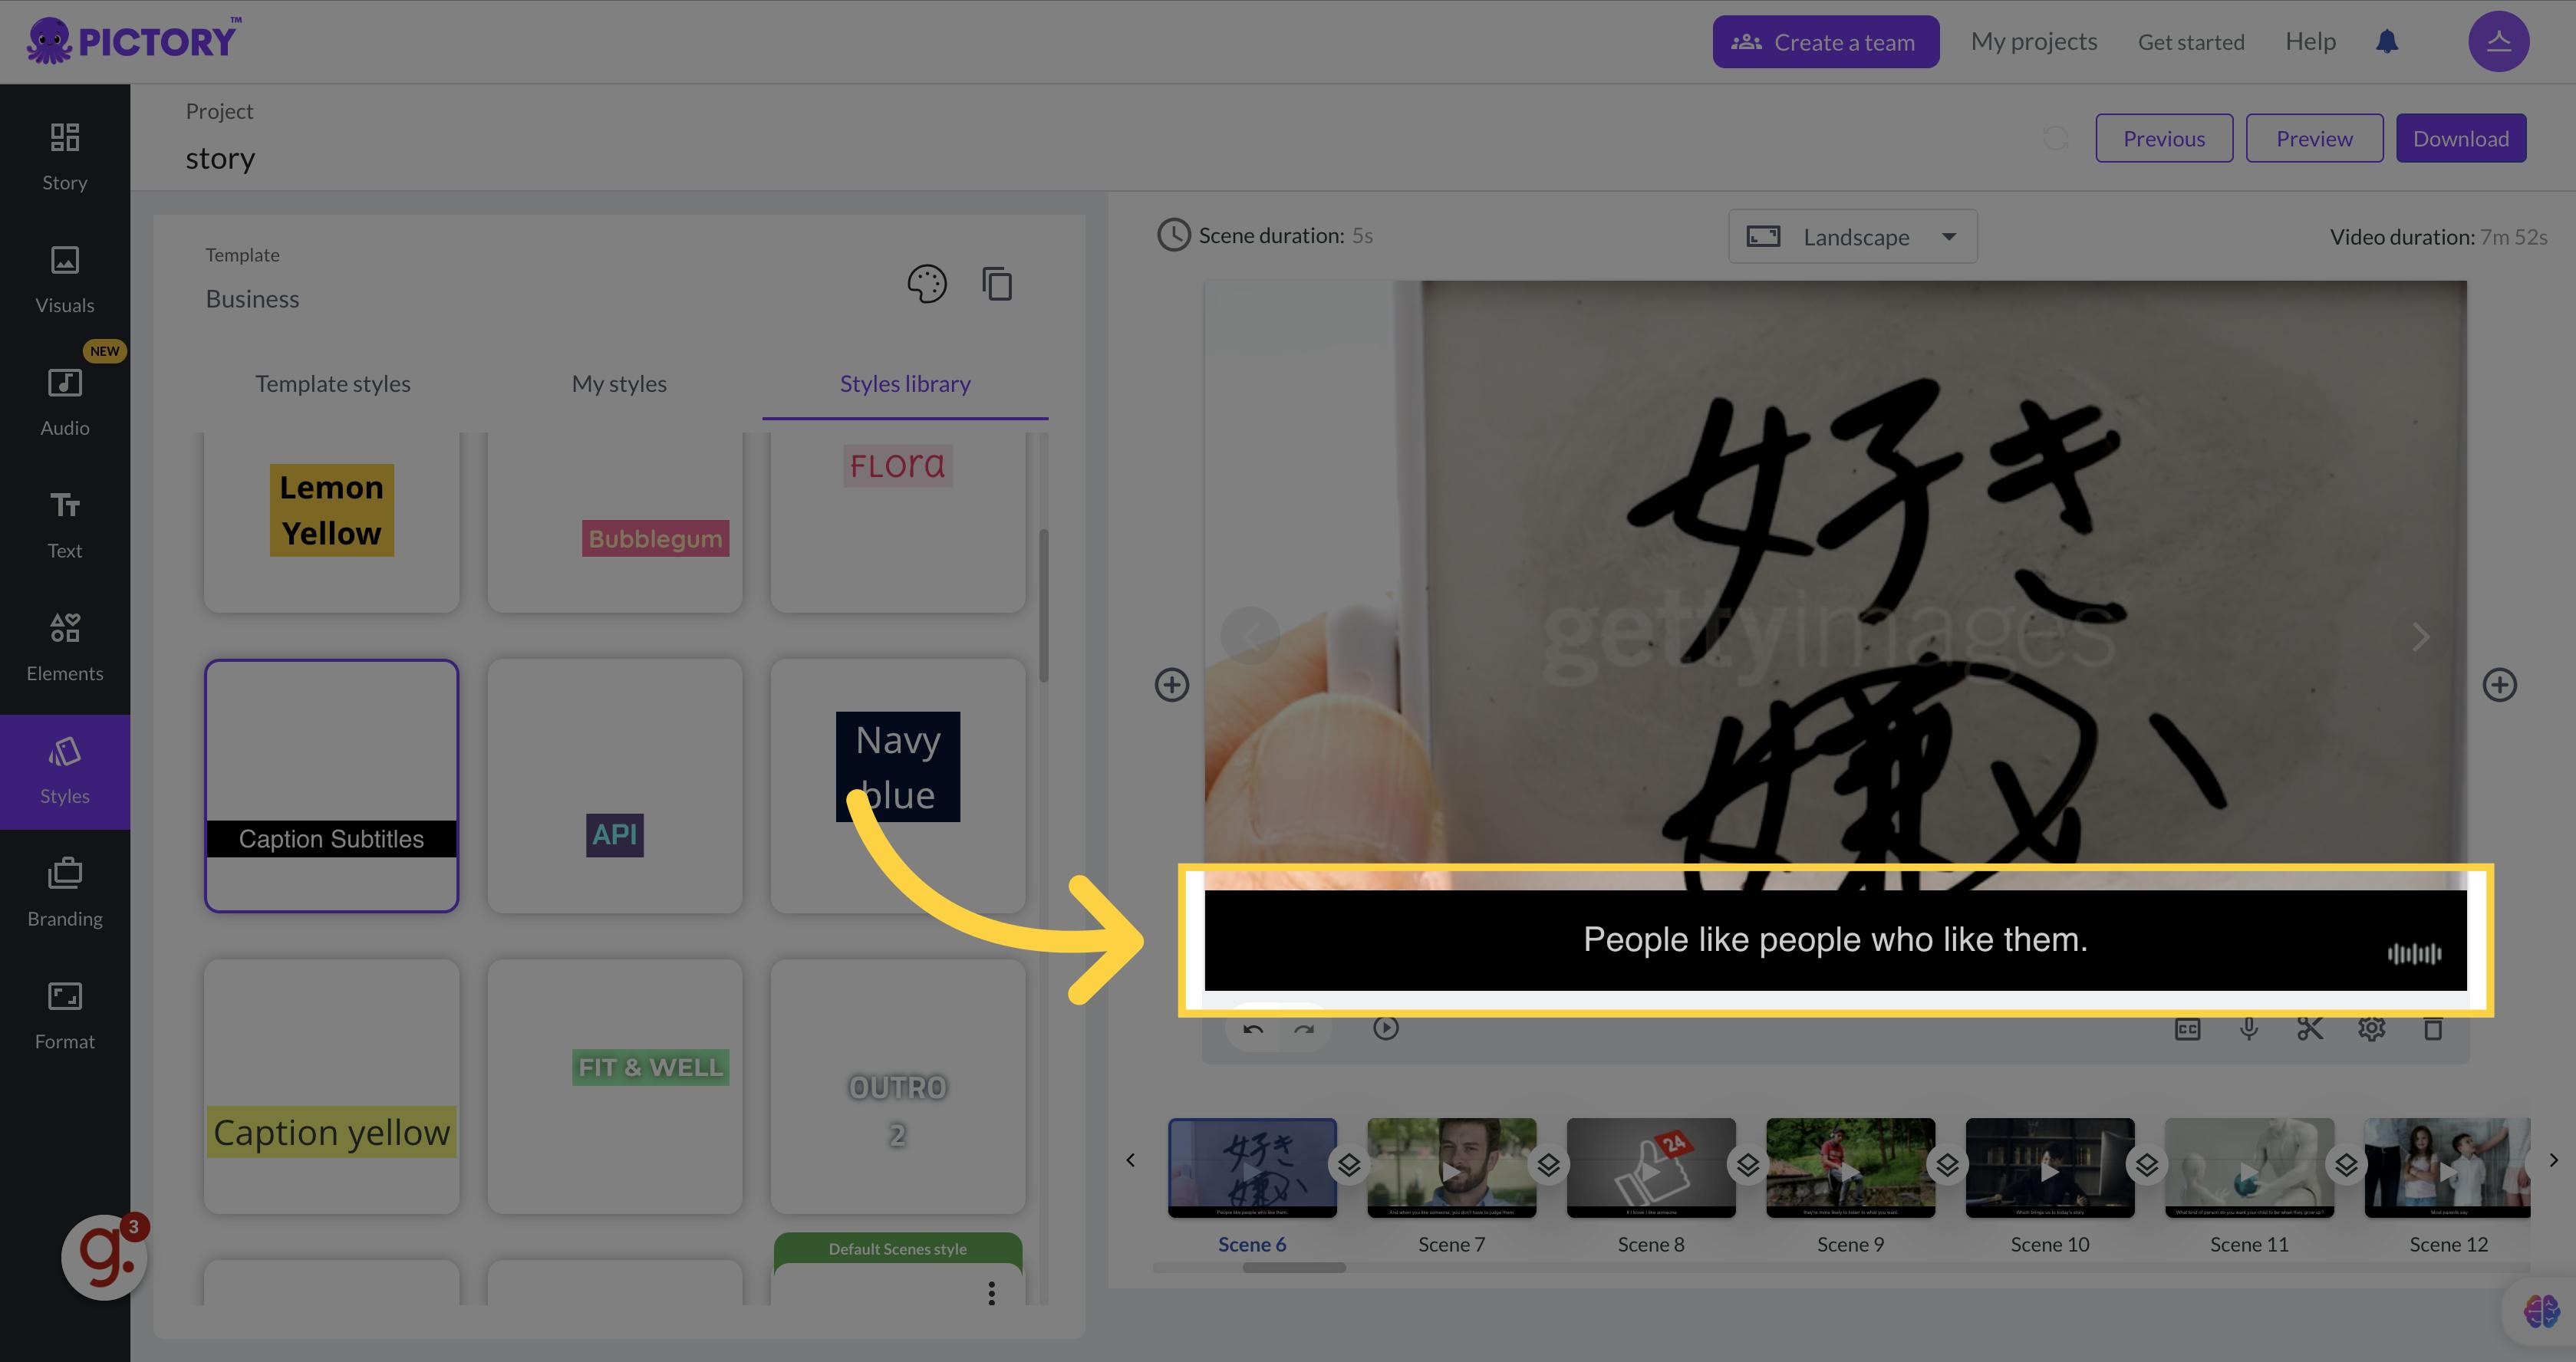The width and height of the screenshot is (2576, 1362).
Task: Switch to Template styles tab
Action: (333, 384)
